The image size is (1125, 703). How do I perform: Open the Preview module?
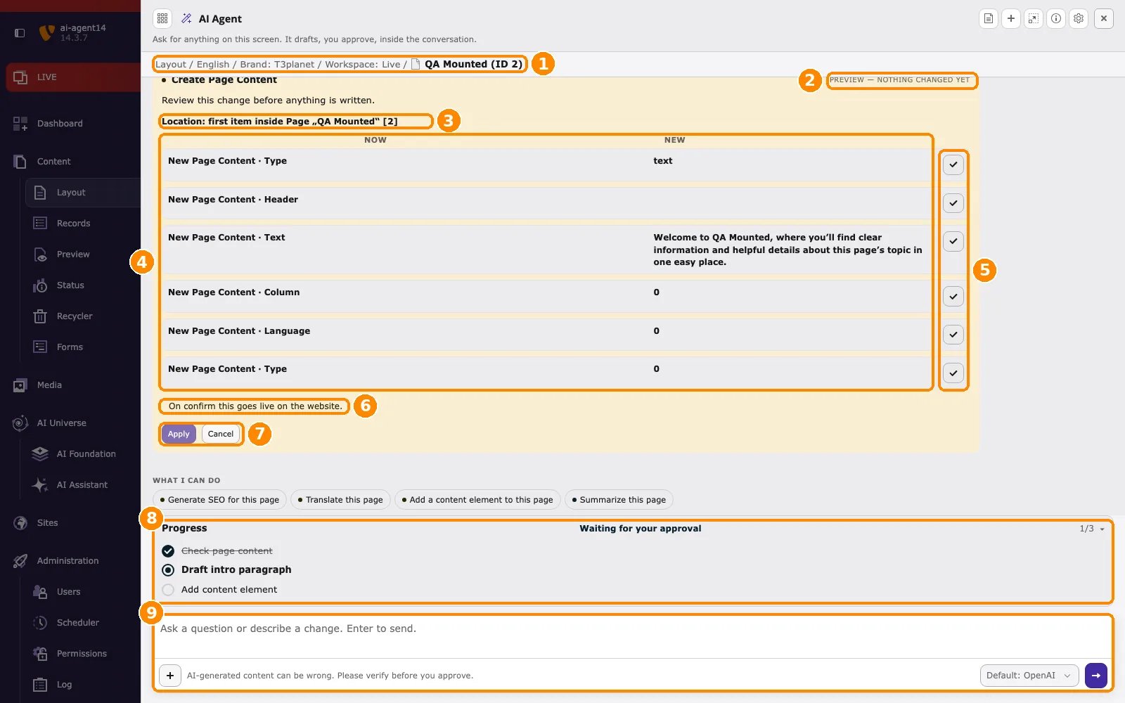coord(83,254)
